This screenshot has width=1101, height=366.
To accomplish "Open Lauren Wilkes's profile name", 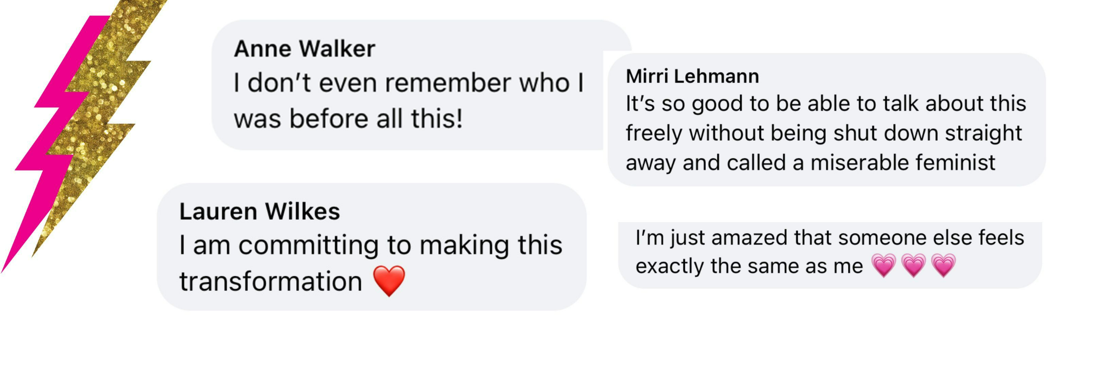I will (259, 212).
